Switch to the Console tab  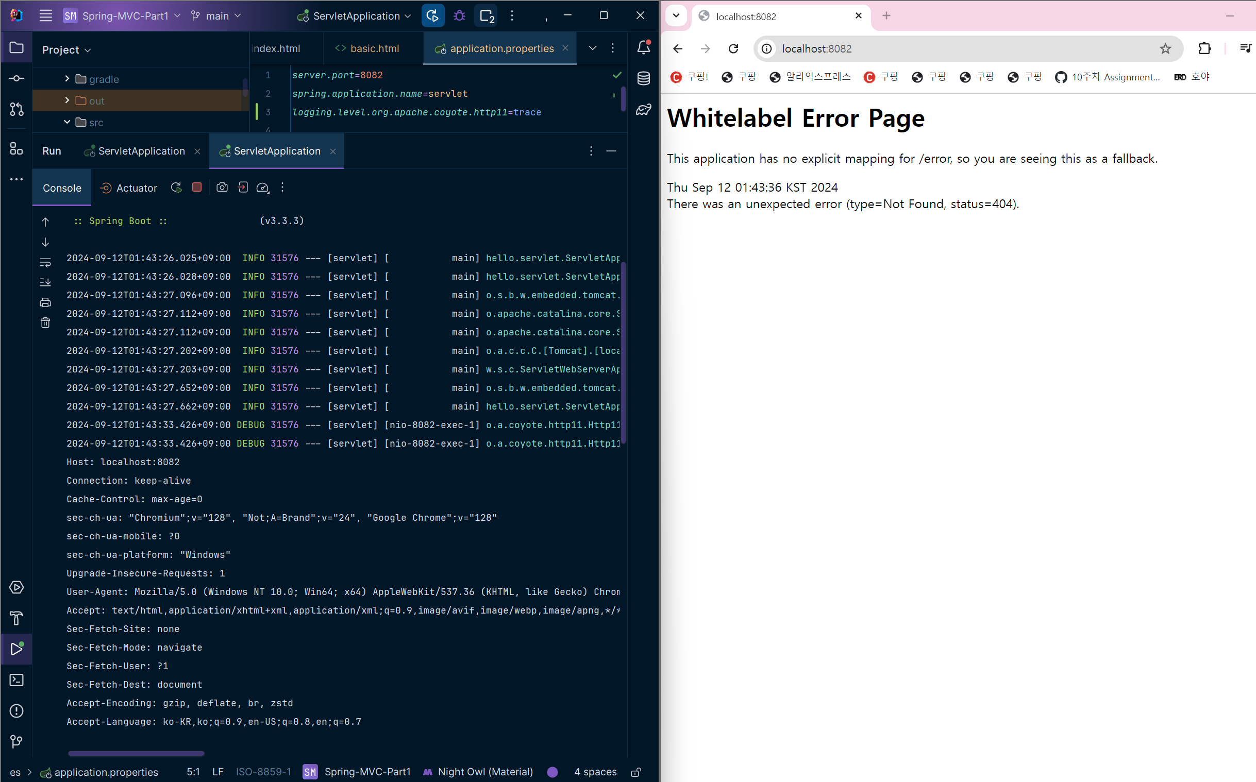click(x=62, y=188)
